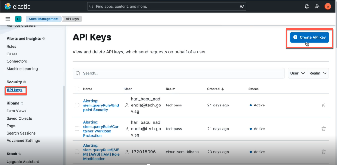Viewport: 337px width, 165px height.
Task: Open Connectors in the sidebar
Action: tap(17, 61)
